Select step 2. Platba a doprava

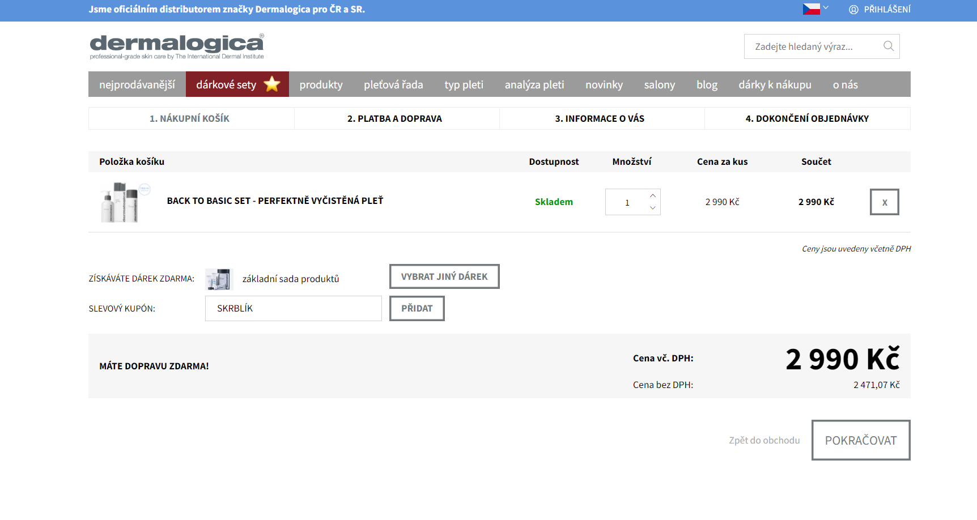click(397, 118)
